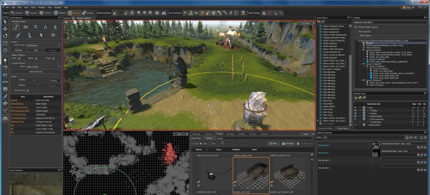This screenshot has height=195, width=430.
Task: Click the Add layer button
Action: click(36, 50)
